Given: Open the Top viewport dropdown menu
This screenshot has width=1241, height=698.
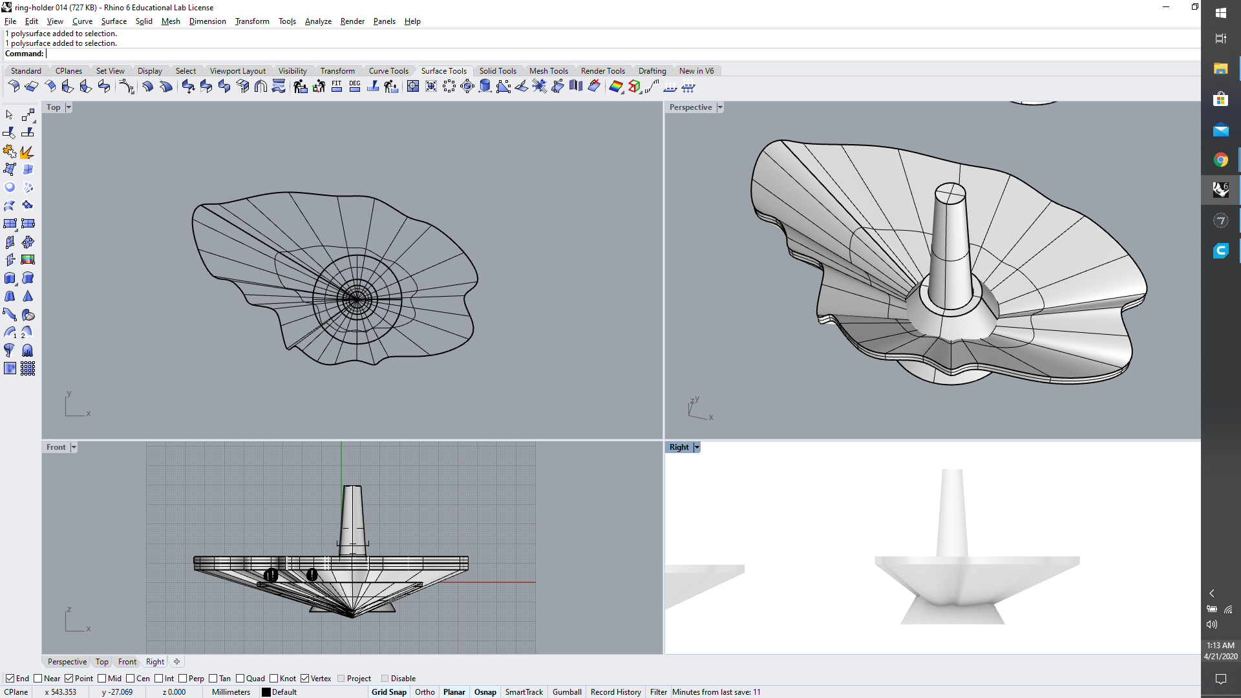Looking at the screenshot, I should click(x=69, y=107).
